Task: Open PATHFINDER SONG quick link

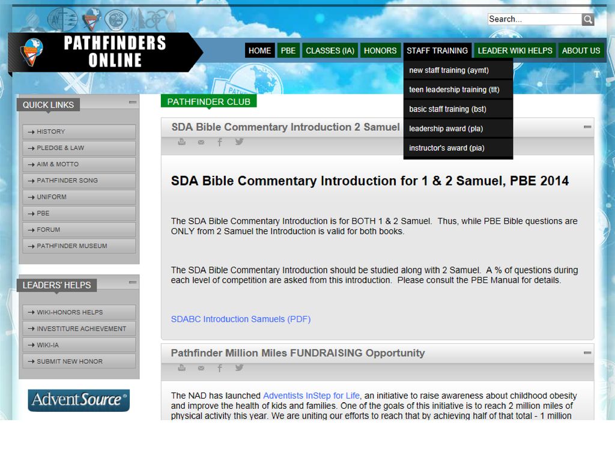Action: coord(79,181)
